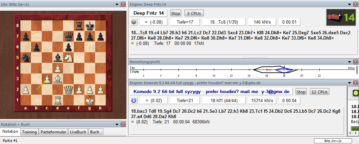
Task: Click the black knight on a5
Action: [x=26, y=58]
